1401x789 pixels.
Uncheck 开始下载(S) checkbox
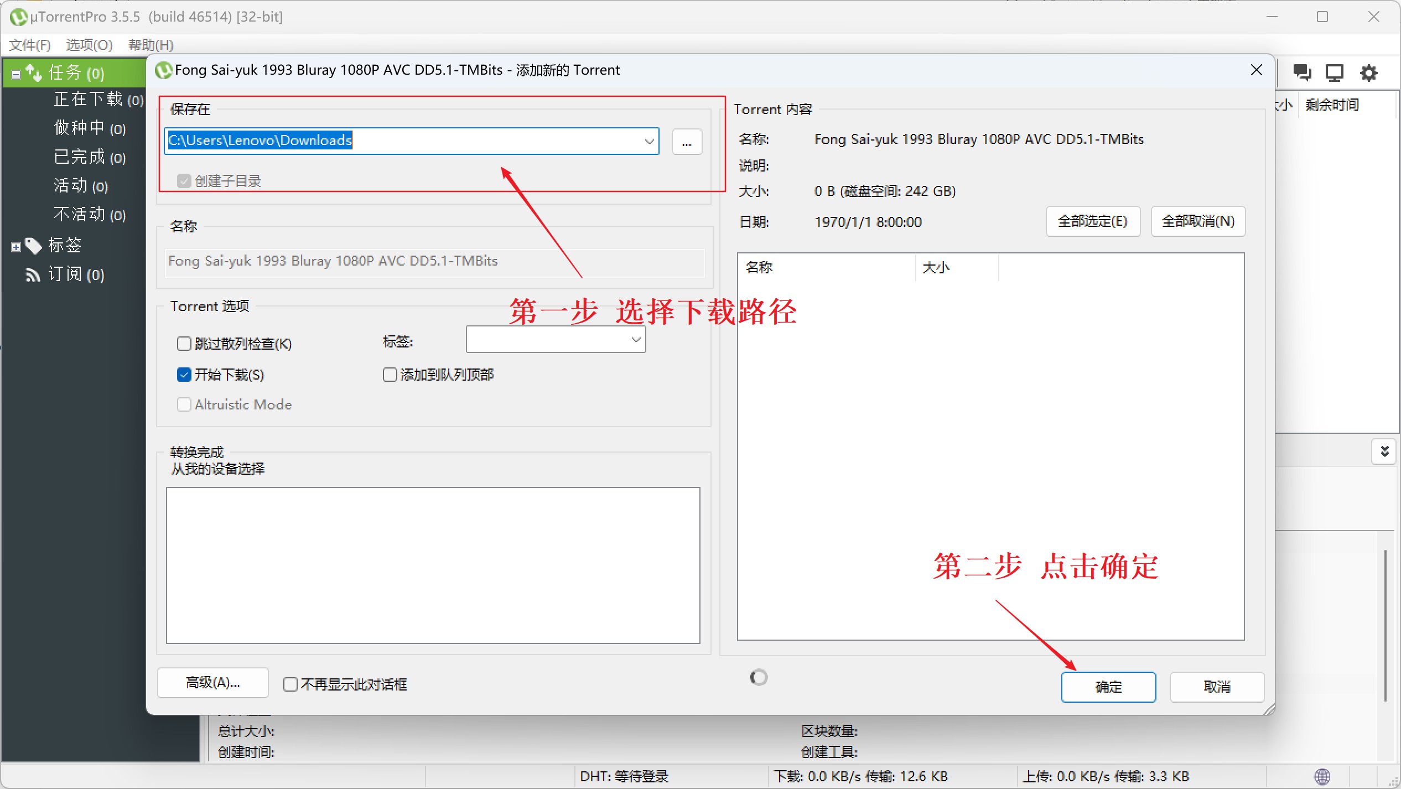pyautogui.click(x=184, y=375)
